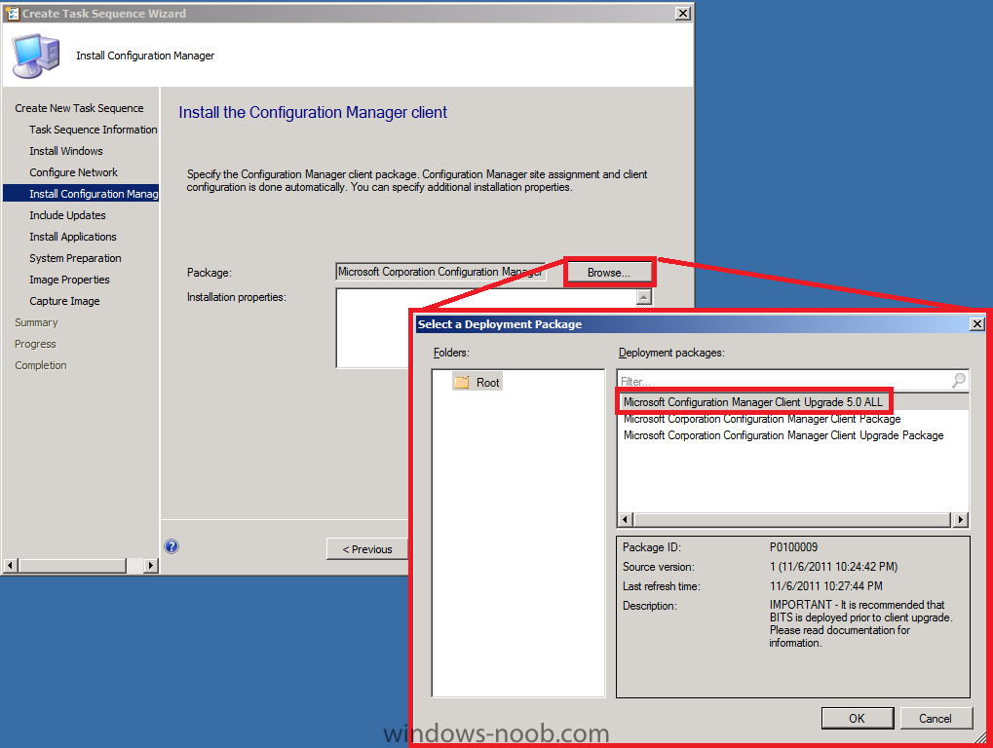This screenshot has height=748, width=993.
Task: Click the Deployment packages: label
Action: point(671,353)
